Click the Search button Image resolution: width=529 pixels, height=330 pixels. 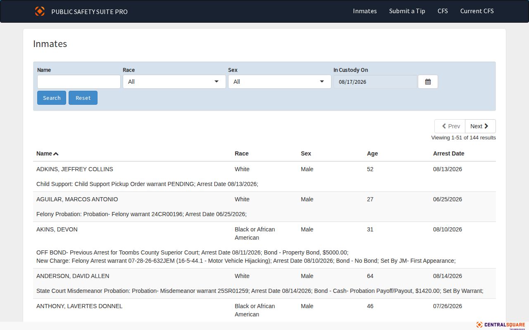click(x=52, y=98)
